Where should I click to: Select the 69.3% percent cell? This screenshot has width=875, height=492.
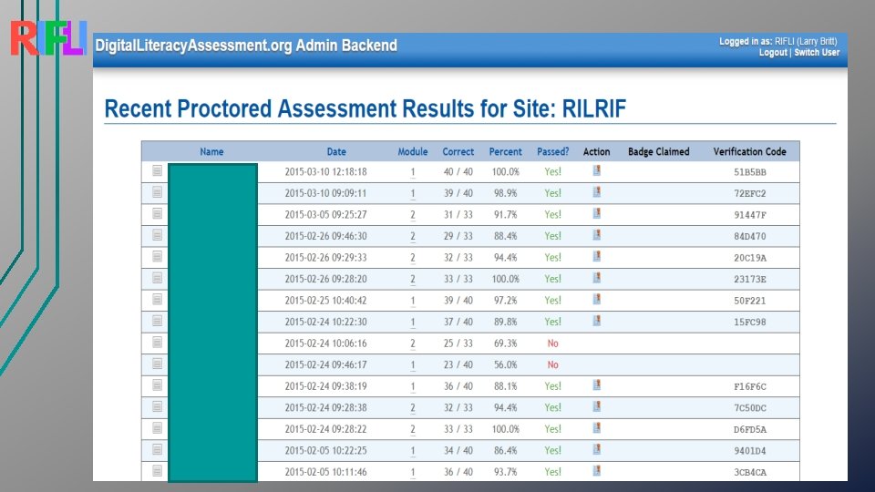505,343
